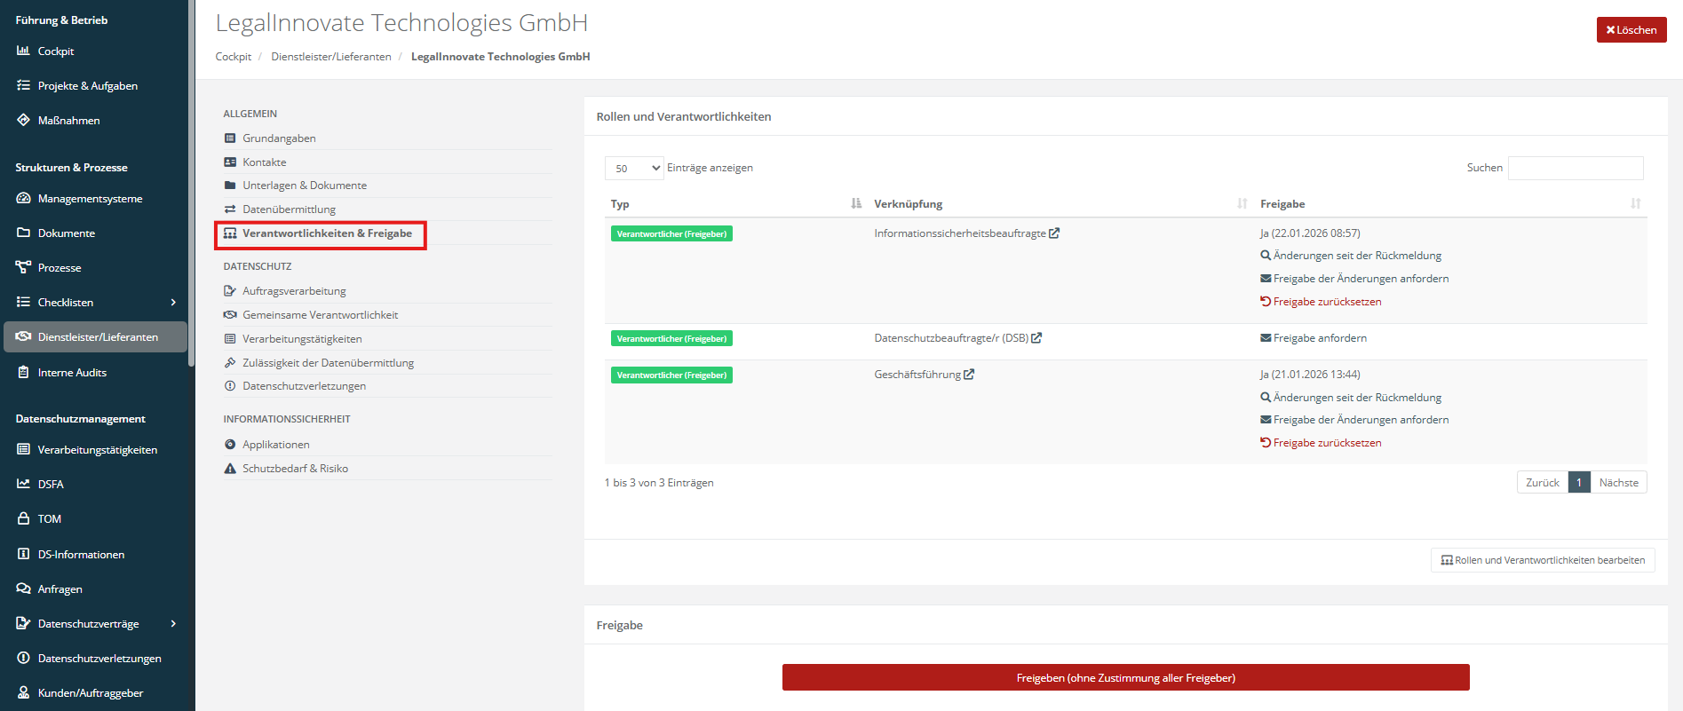
Task: Open the entries-per-page dropdown showing 50
Action: click(634, 169)
